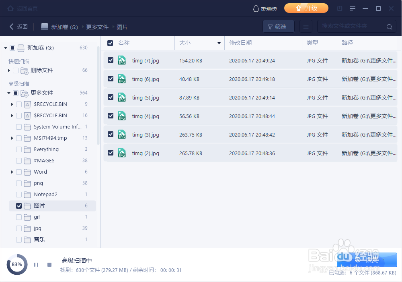Click the 83% scan progress circle
Image resolution: width=402 pixels, height=282 pixels.
coord(17,264)
